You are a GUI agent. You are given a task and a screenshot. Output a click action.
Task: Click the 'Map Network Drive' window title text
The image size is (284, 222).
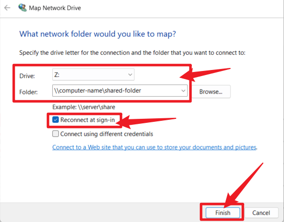point(55,8)
